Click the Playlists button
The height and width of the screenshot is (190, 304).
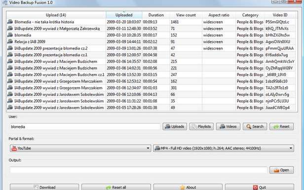pos(201,127)
